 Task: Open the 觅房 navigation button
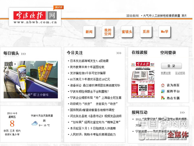[x=146, y=32]
